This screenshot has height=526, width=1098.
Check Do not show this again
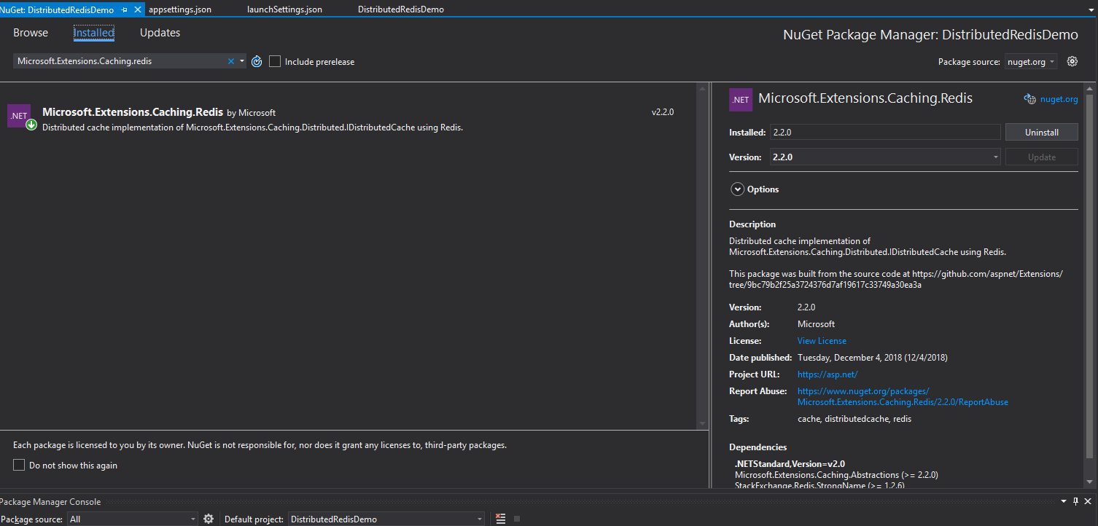19,465
